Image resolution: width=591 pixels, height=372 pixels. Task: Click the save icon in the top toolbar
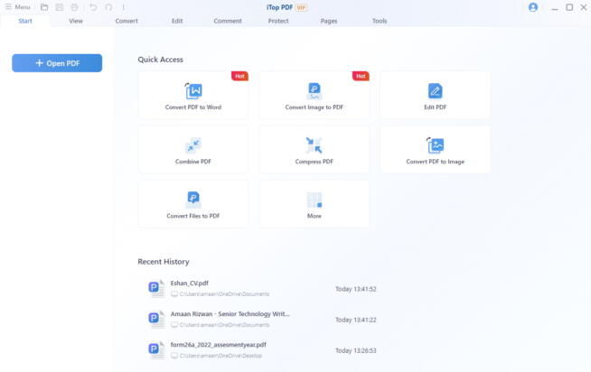(59, 7)
